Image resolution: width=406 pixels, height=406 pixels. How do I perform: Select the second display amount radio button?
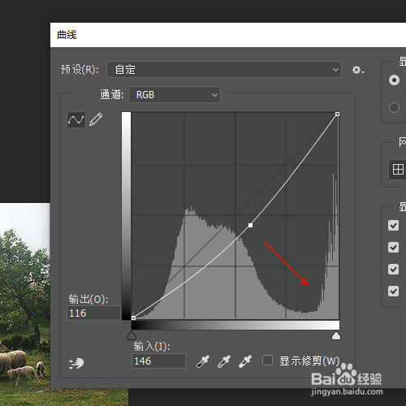394,108
